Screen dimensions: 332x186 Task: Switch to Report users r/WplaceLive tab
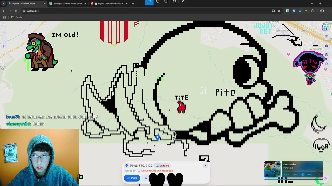point(109,4)
